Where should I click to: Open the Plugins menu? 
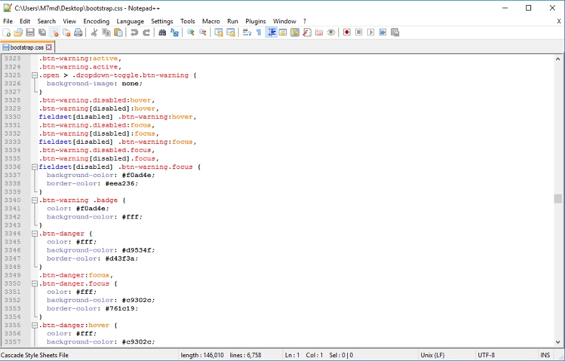[256, 21]
